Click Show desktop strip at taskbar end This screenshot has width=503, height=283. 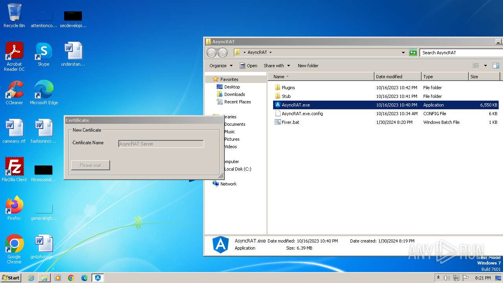coord(498,278)
